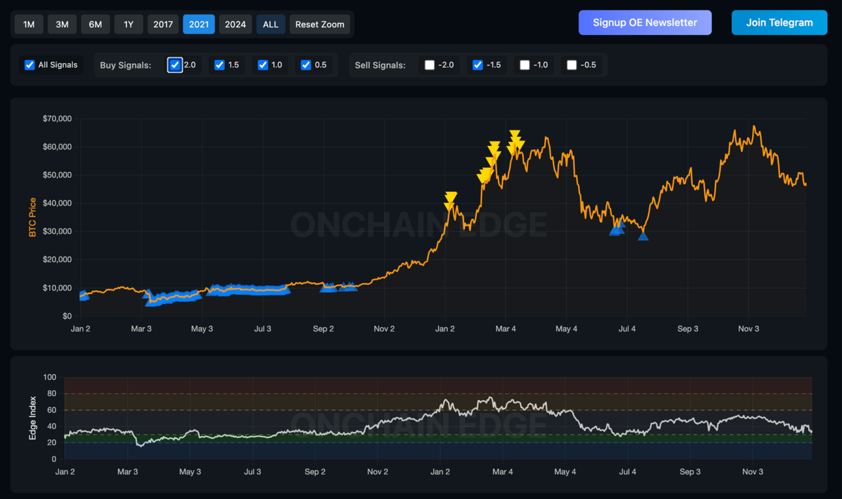Select the $30,000 axis value
Screen dimensions: 842x499
coord(57,232)
